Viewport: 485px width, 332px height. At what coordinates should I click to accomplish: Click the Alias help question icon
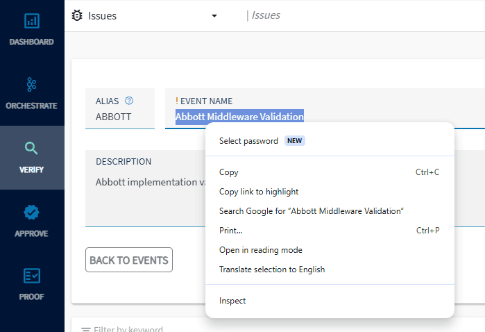(129, 101)
